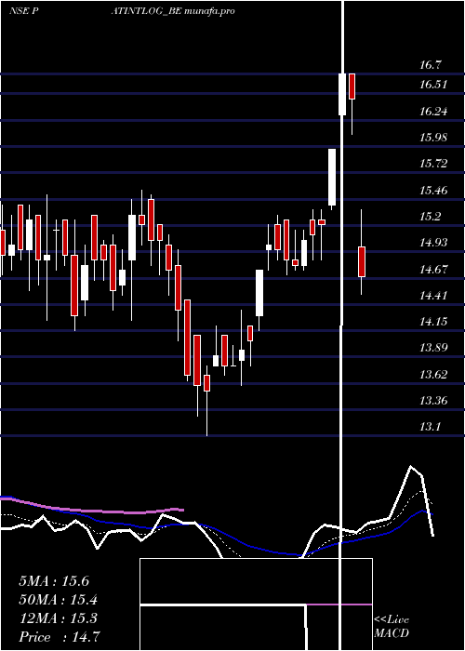Select the 15.2 price label

(431, 217)
